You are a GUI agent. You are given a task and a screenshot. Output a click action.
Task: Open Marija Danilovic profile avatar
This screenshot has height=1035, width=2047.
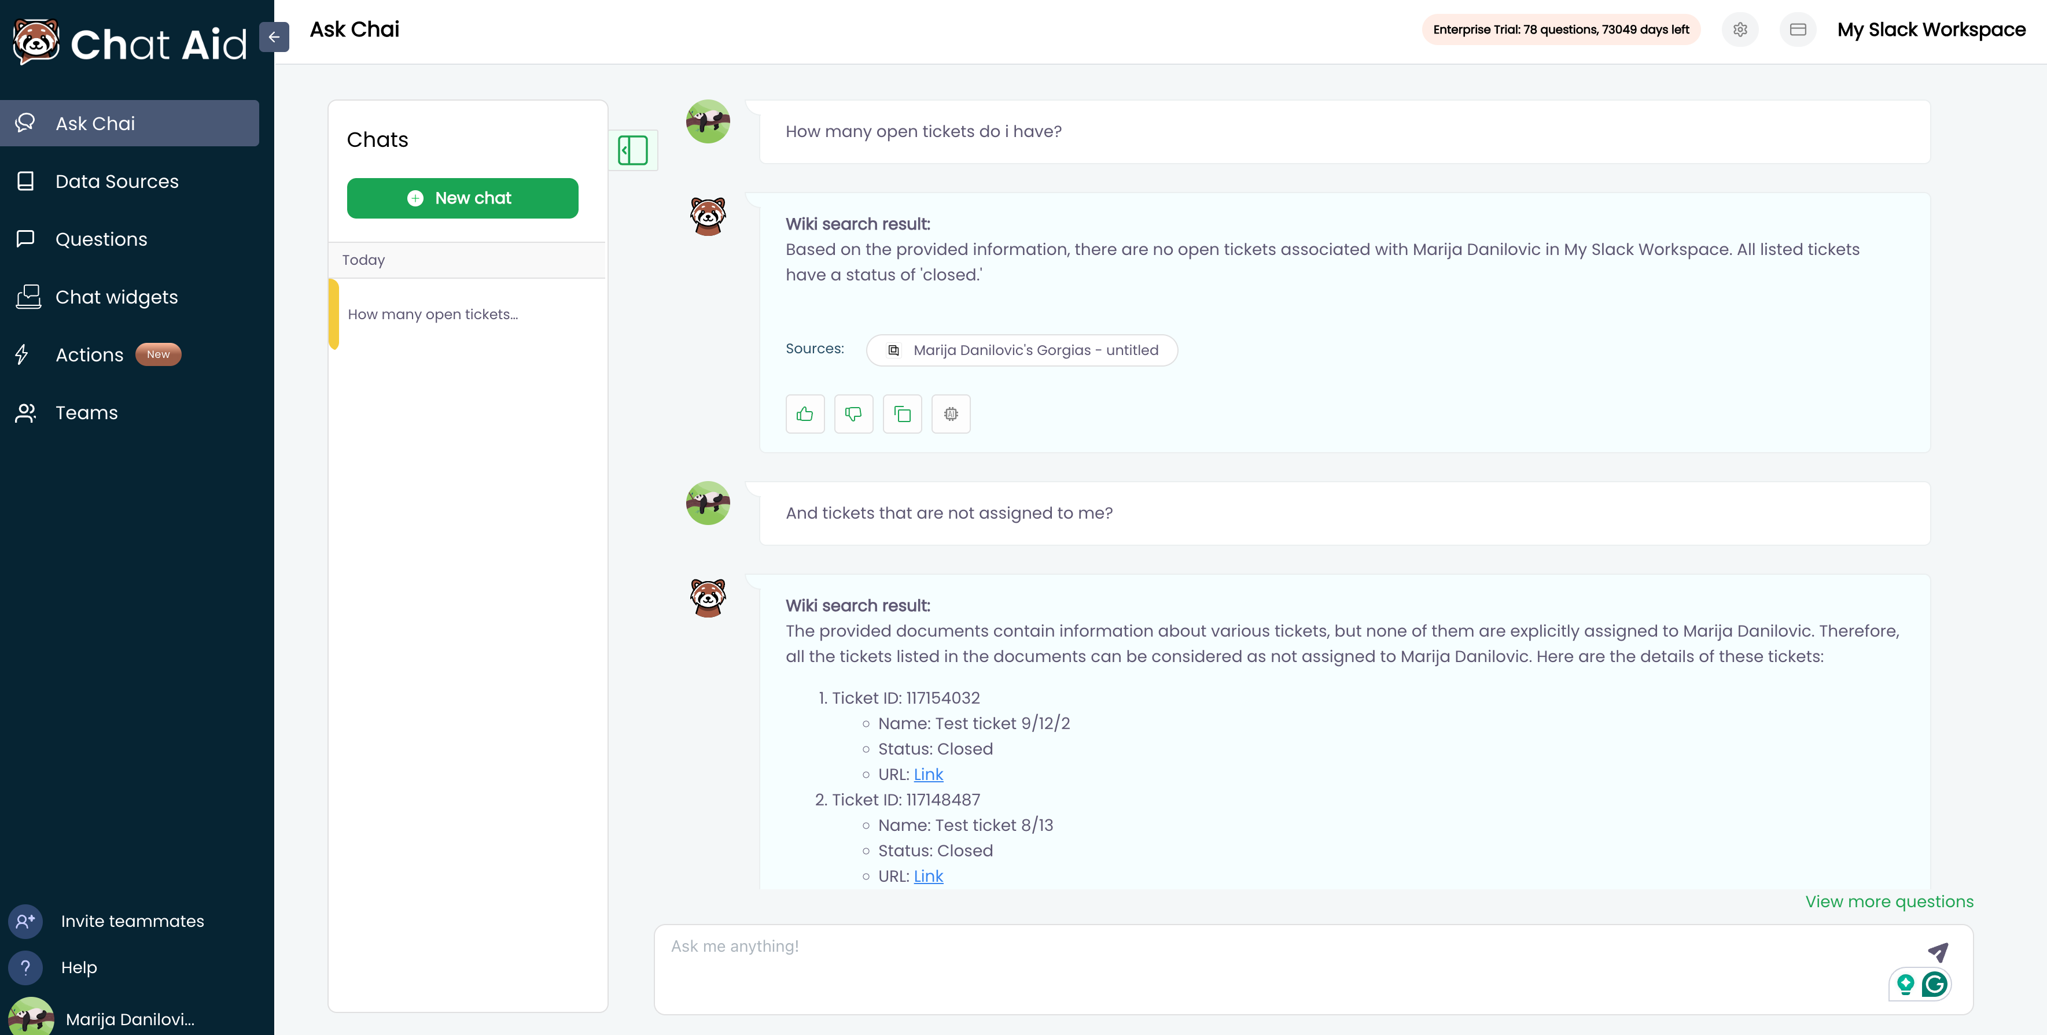click(31, 1016)
